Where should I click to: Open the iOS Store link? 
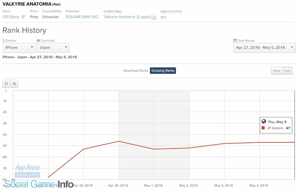click(x=11, y=17)
